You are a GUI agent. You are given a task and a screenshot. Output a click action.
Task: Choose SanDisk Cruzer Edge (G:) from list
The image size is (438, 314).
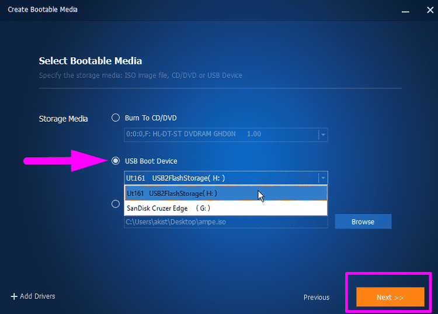[x=225, y=208]
